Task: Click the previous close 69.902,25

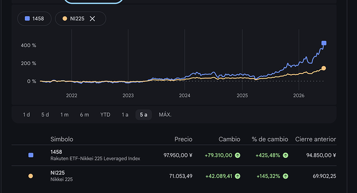Action: click(324, 176)
